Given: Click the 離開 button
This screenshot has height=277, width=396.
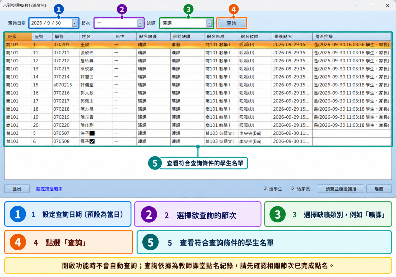Looking at the screenshot, I should click(379, 189).
